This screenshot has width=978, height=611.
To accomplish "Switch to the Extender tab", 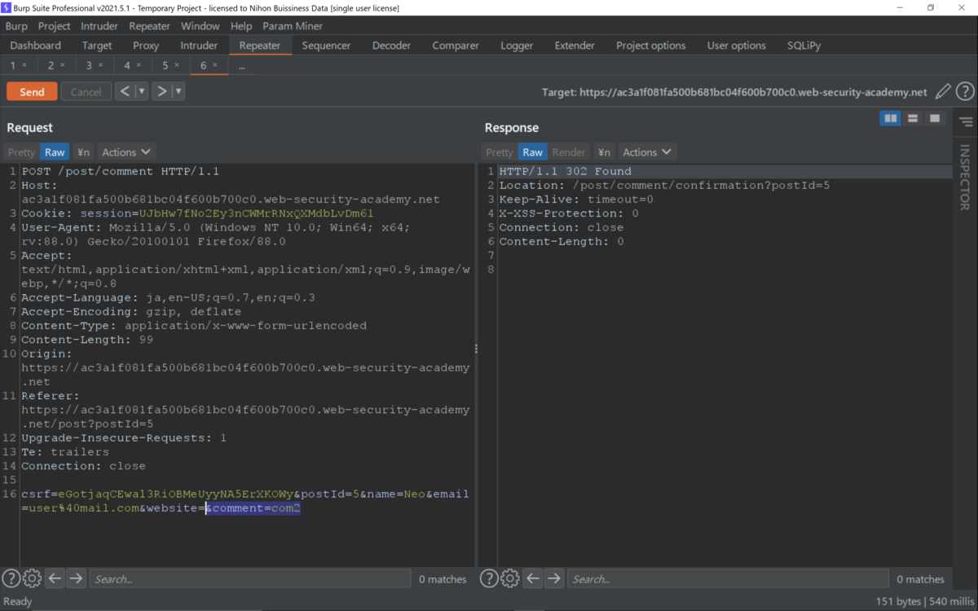I will tap(575, 46).
